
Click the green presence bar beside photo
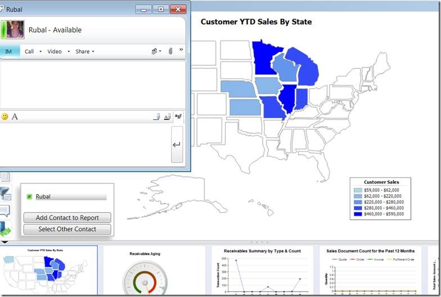3,29
